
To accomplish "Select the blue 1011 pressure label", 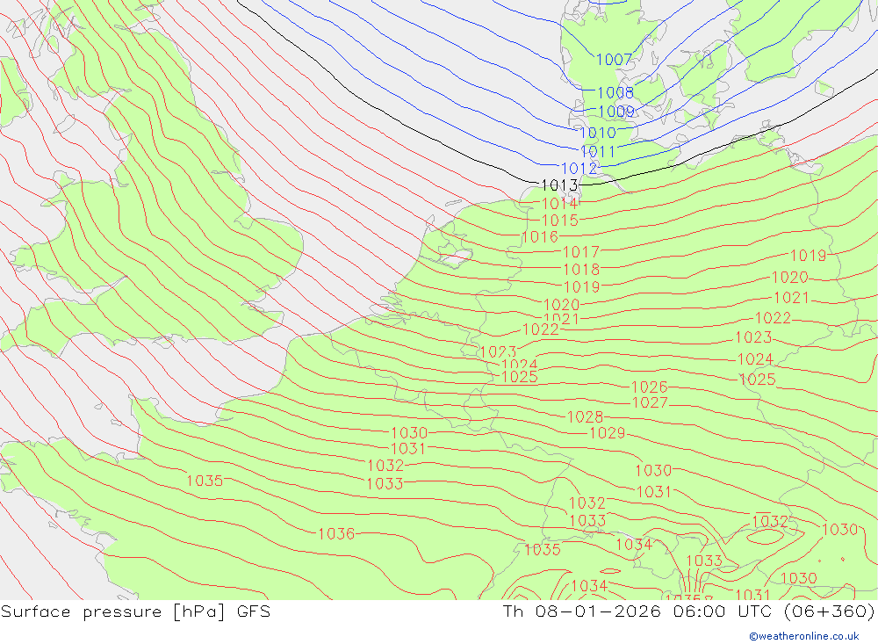I will [x=597, y=152].
